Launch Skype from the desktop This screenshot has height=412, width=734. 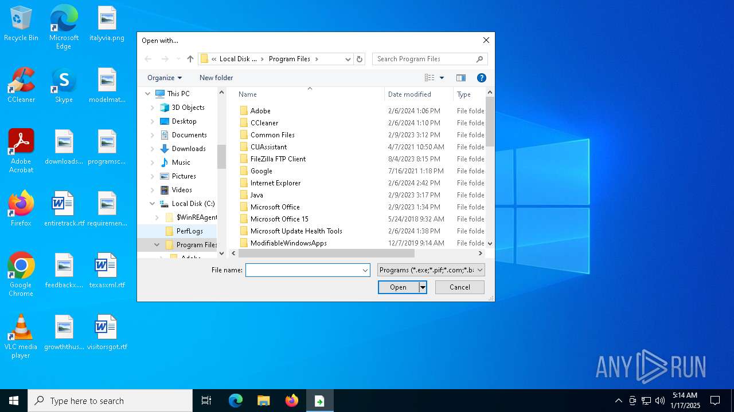(64, 85)
